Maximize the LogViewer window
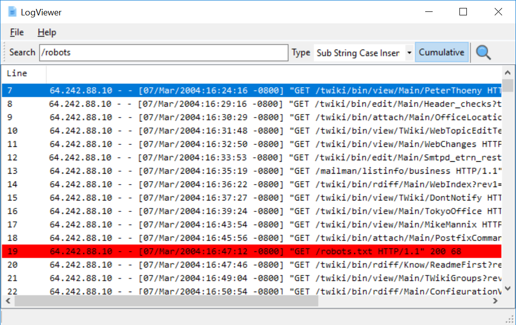 463,11
